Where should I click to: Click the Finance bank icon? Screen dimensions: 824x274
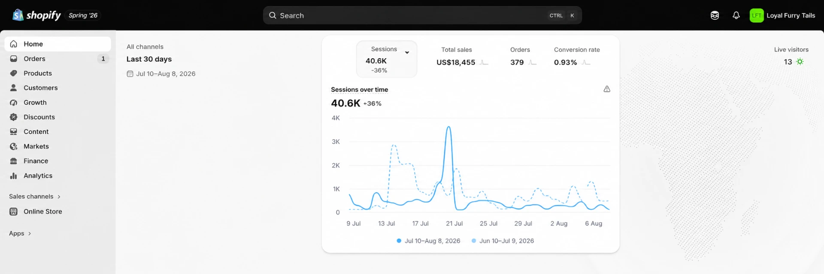click(x=14, y=161)
